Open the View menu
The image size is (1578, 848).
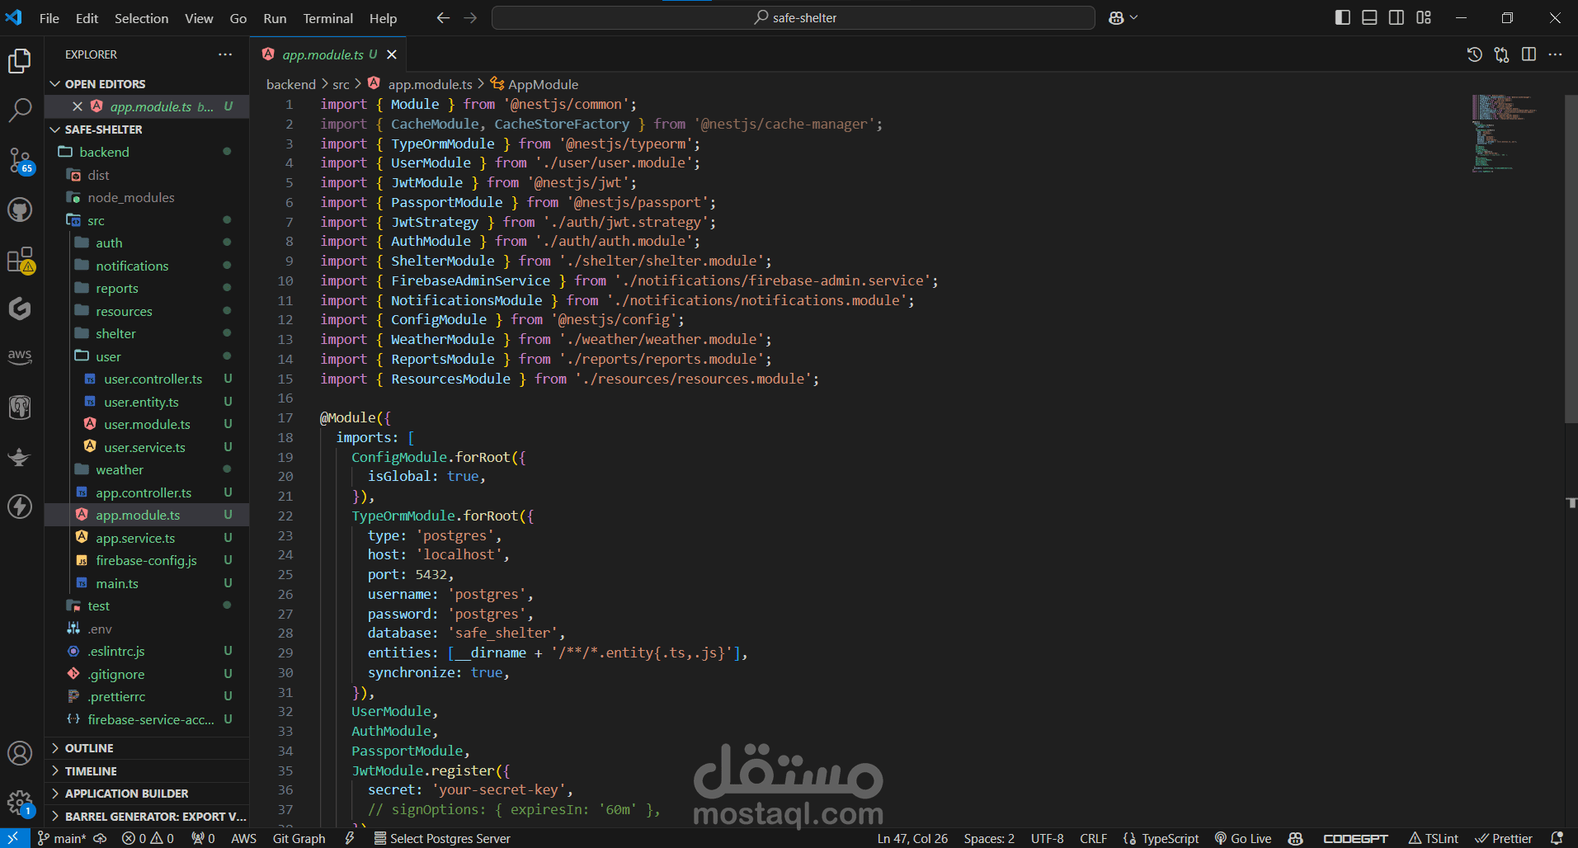(199, 18)
